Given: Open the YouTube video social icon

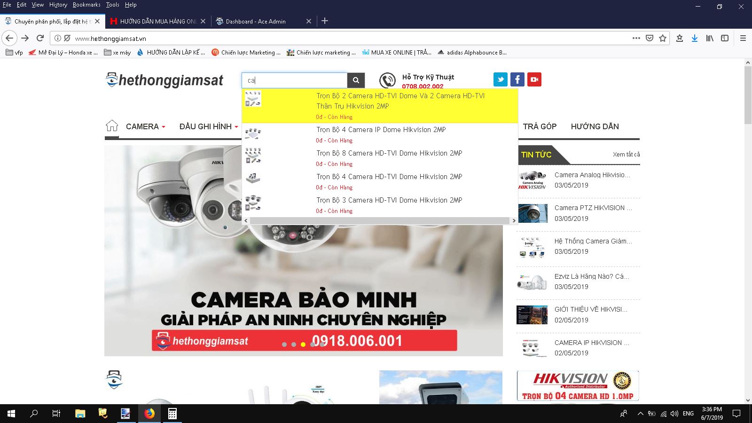Looking at the screenshot, I should point(534,79).
